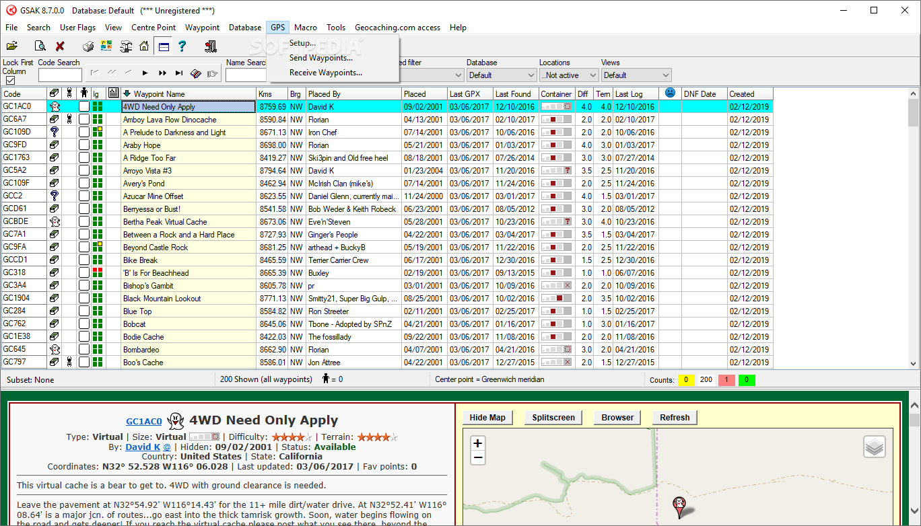This screenshot has width=921, height=526.
Task: Click the container size icon for GC1904
Action: [x=557, y=298]
